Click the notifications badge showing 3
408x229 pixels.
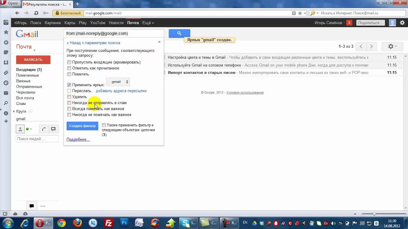(349, 23)
